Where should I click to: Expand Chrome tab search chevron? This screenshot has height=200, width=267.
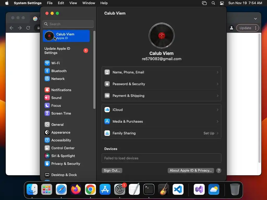(256, 19)
